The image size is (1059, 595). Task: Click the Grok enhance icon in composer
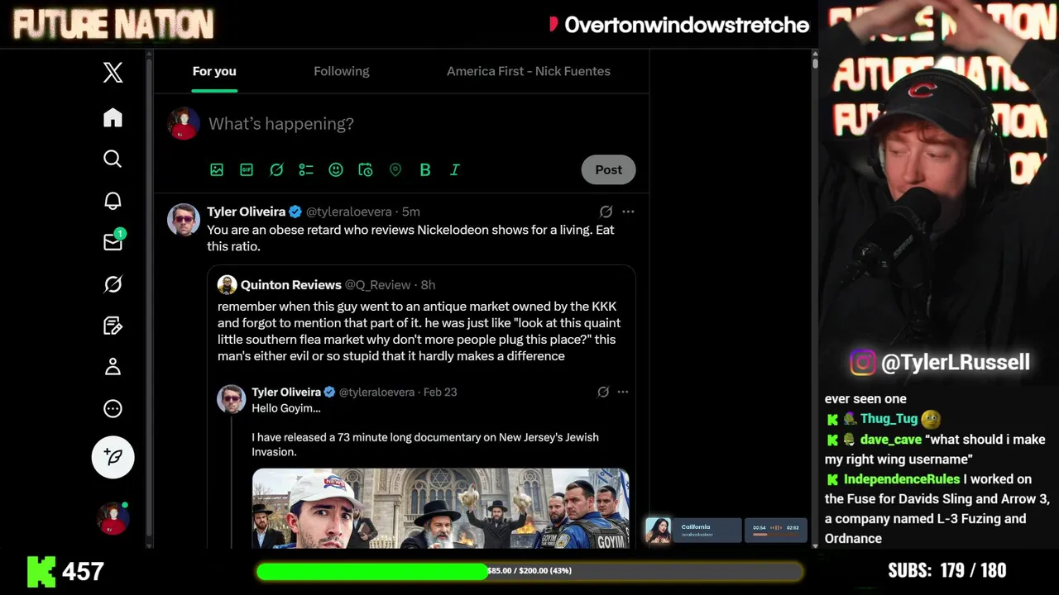coord(276,169)
